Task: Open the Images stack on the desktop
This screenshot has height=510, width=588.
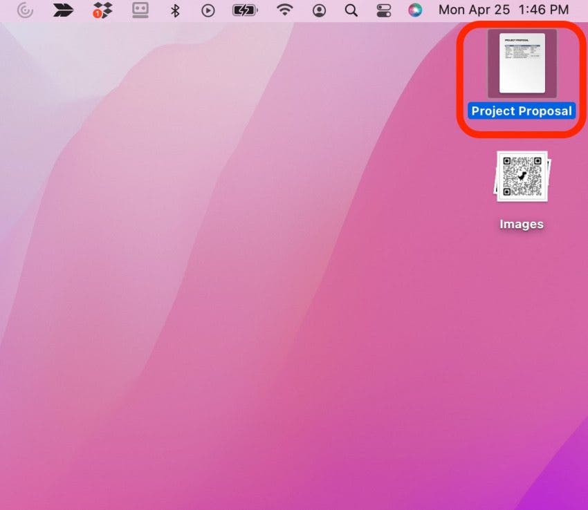Action: [521, 177]
